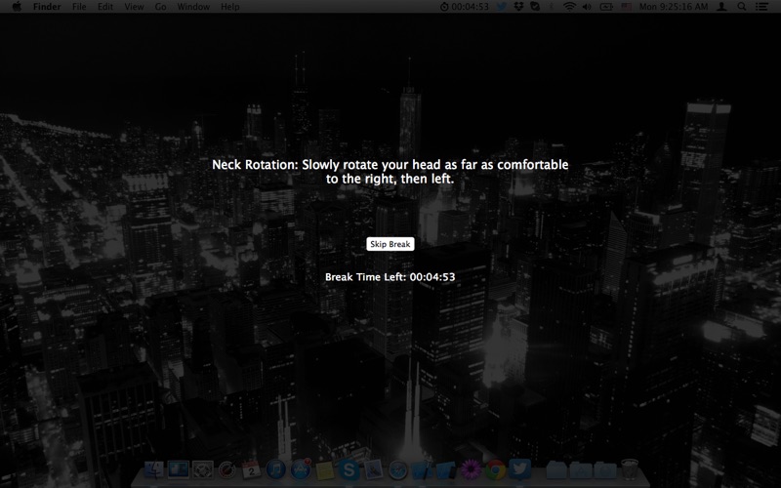Open the volume control in menu bar

(587, 7)
